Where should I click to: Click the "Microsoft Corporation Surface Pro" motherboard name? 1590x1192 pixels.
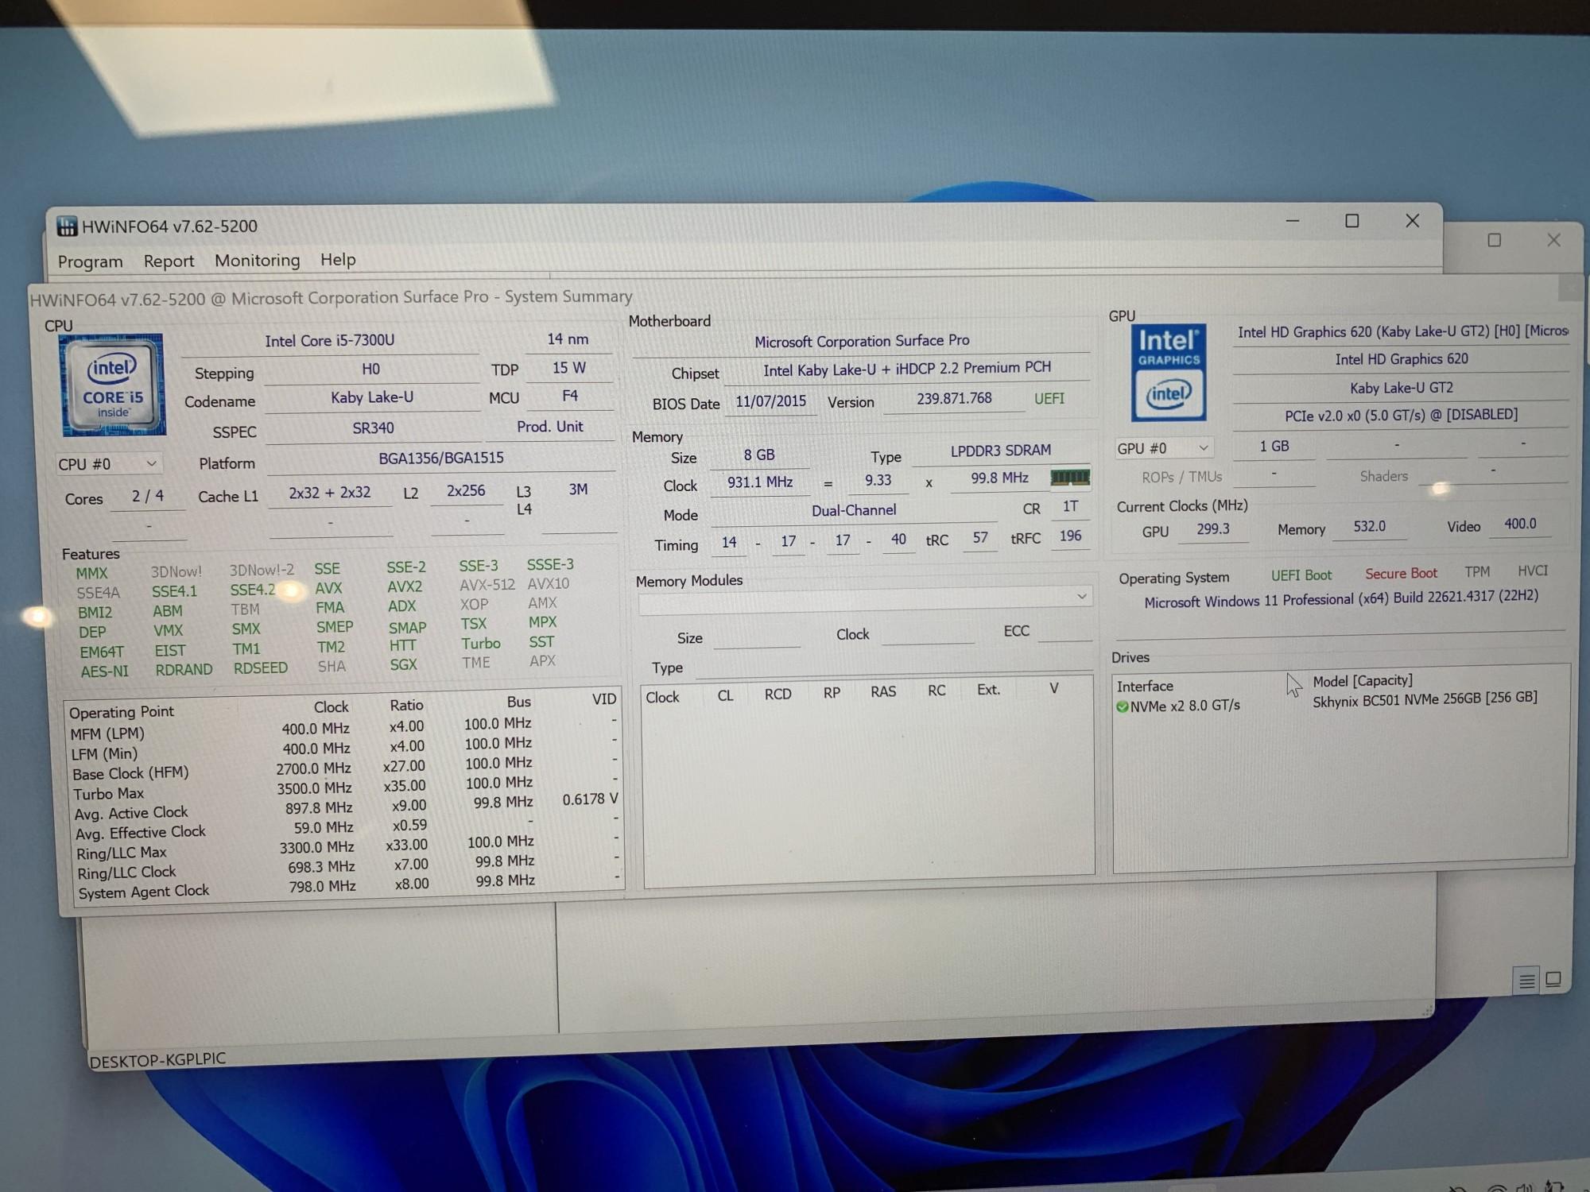click(862, 341)
